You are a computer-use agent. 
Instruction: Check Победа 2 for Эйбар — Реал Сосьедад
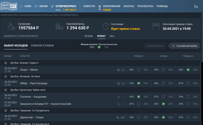(188, 83)
